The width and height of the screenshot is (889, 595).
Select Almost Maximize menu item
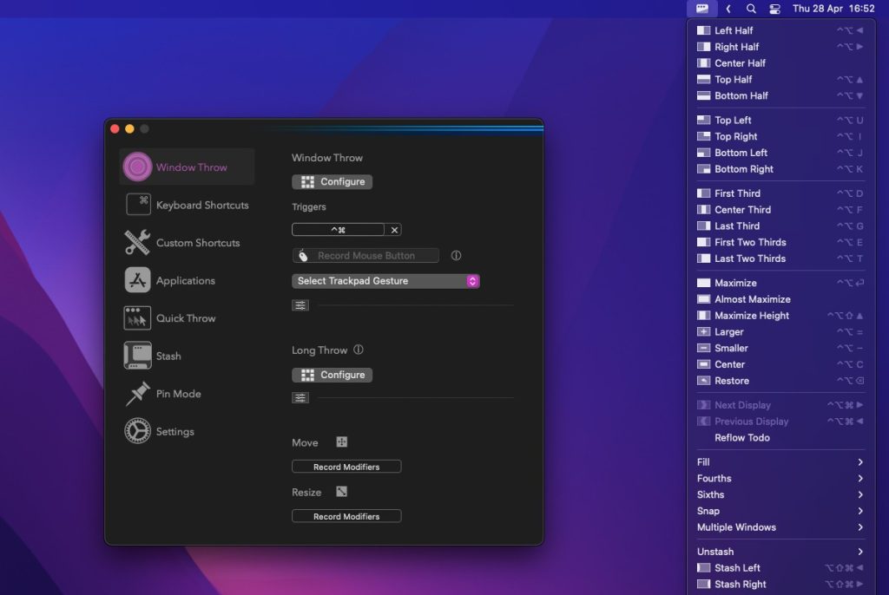click(752, 299)
